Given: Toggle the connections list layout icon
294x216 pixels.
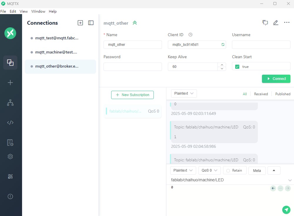Looking at the screenshot, I should 91,23.
